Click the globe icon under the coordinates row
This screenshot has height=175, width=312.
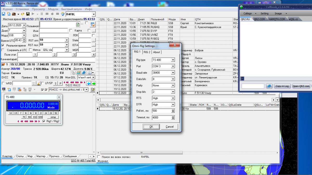[x=84, y=73]
